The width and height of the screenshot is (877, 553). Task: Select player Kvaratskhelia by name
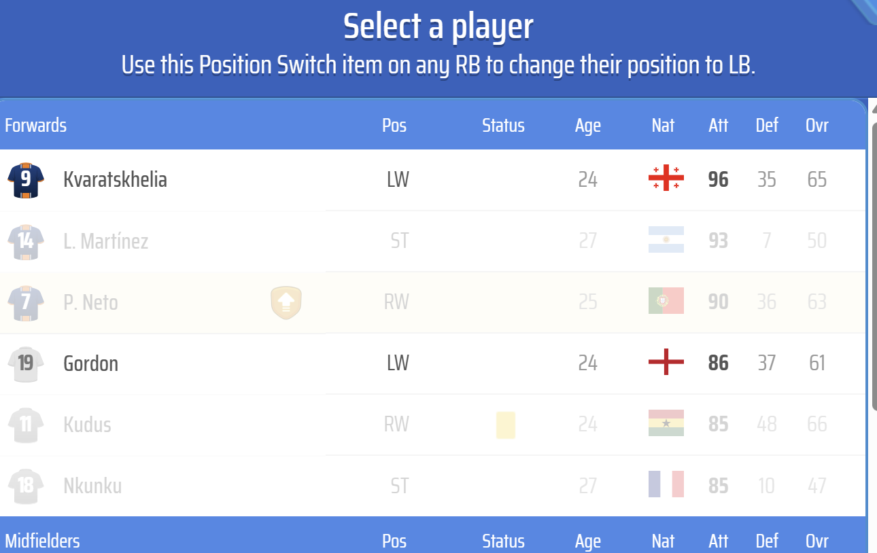point(115,179)
